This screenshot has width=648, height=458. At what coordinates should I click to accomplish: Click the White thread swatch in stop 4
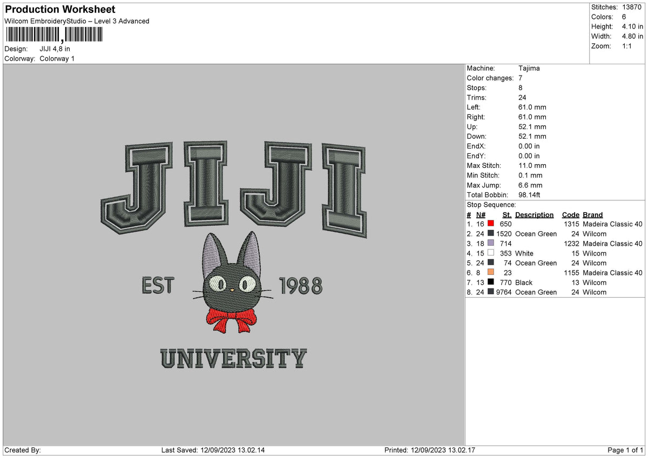pyautogui.click(x=490, y=253)
